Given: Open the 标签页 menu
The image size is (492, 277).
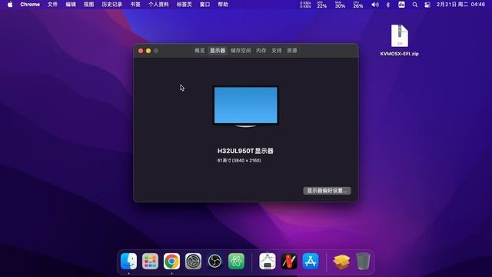Looking at the screenshot, I should pyautogui.click(x=184, y=5).
